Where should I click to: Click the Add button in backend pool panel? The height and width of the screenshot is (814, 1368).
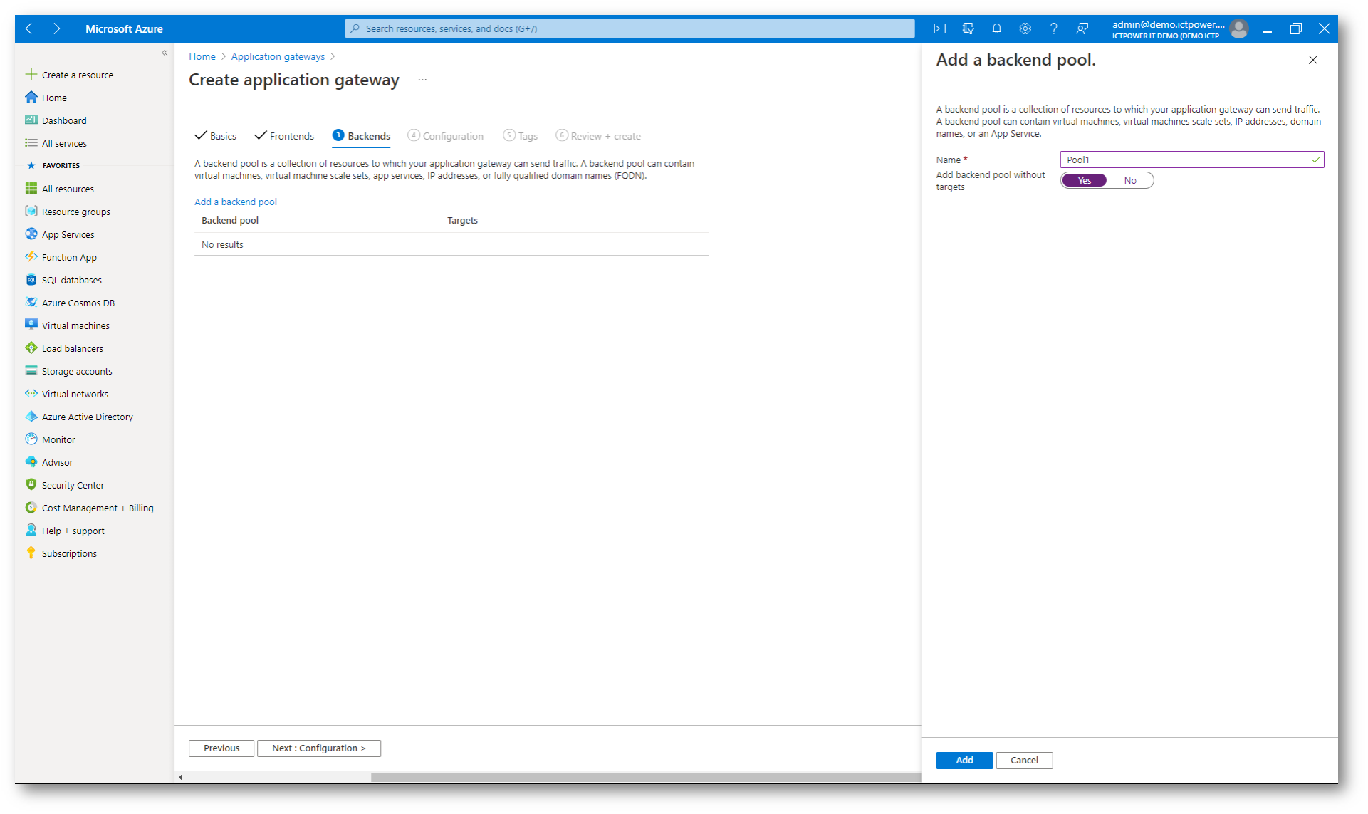tap(964, 760)
